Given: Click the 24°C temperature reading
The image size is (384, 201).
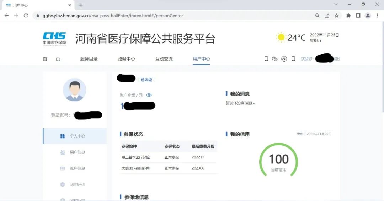Looking at the screenshot, I should 297,38.
